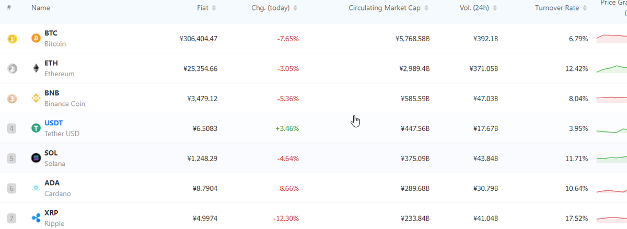The image size is (627, 229).
Task: Click the rank 4 number badge
Action: [12, 128]
